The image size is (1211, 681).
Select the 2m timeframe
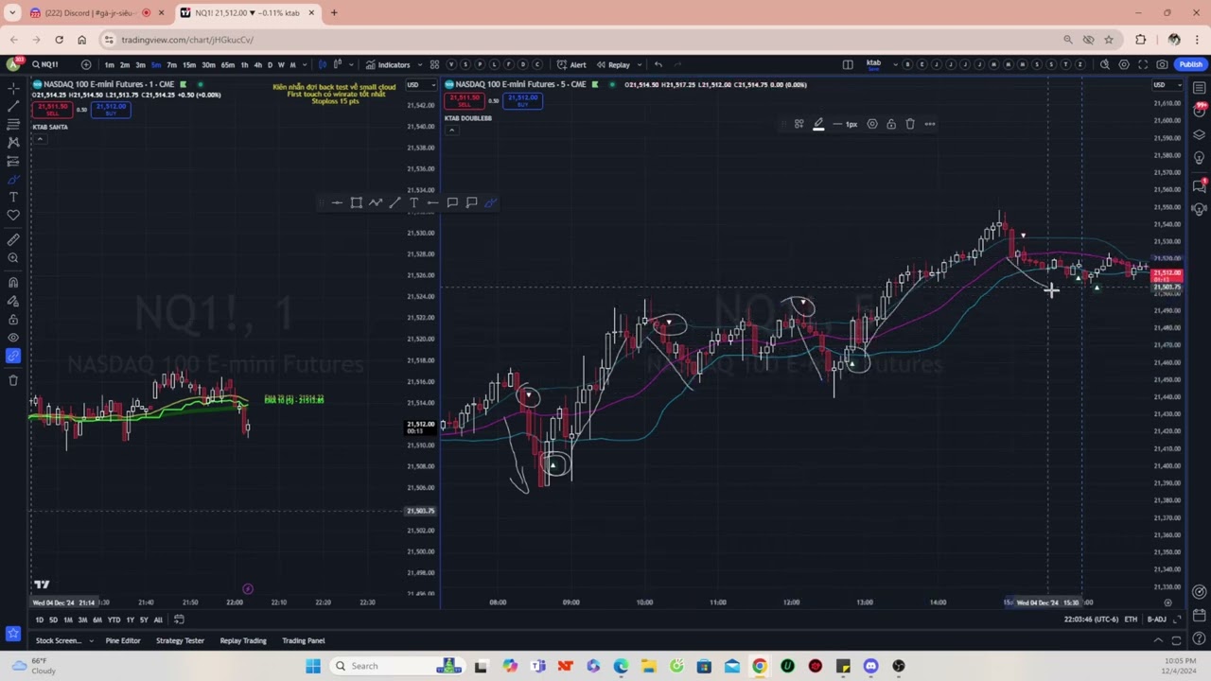[125, 65]
